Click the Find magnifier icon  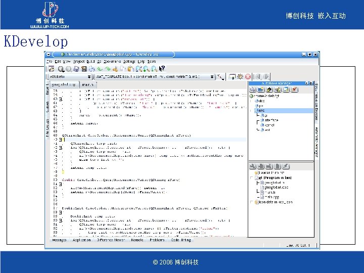click(x=139, y=69)
